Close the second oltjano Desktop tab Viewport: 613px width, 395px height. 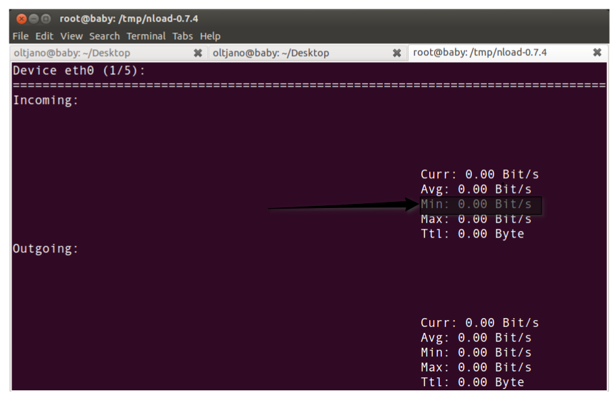[x=397, y=52]
